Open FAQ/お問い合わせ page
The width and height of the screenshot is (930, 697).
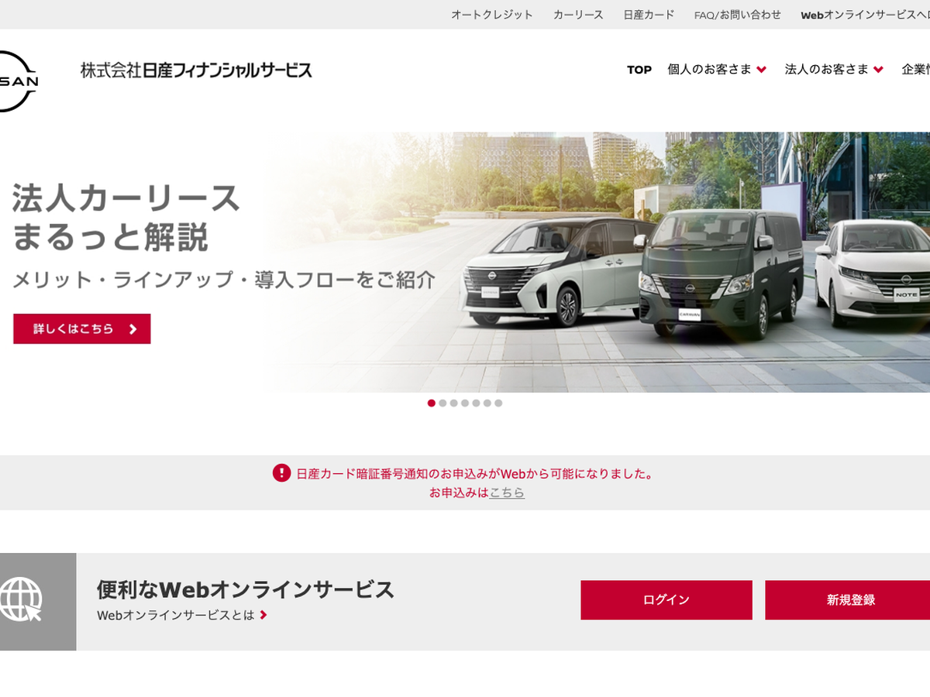tap(737, 15)
